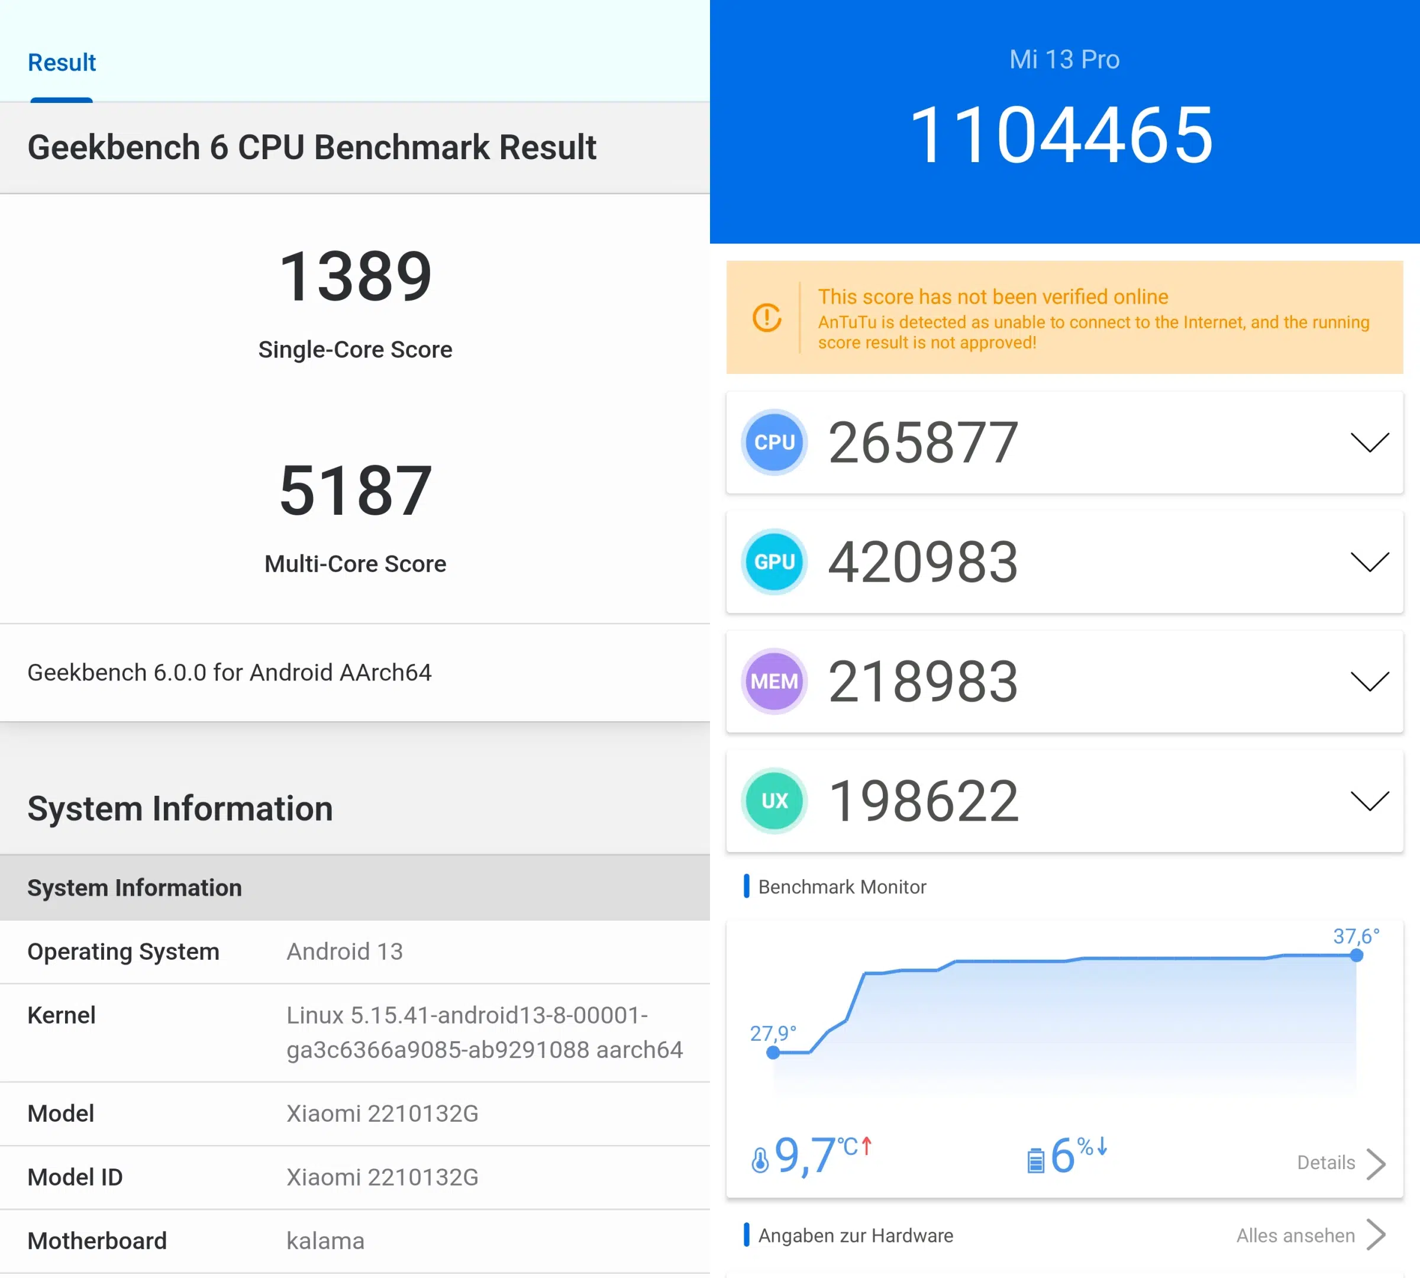
Task: Select the single-core score 1389
Action: point(356,277)
